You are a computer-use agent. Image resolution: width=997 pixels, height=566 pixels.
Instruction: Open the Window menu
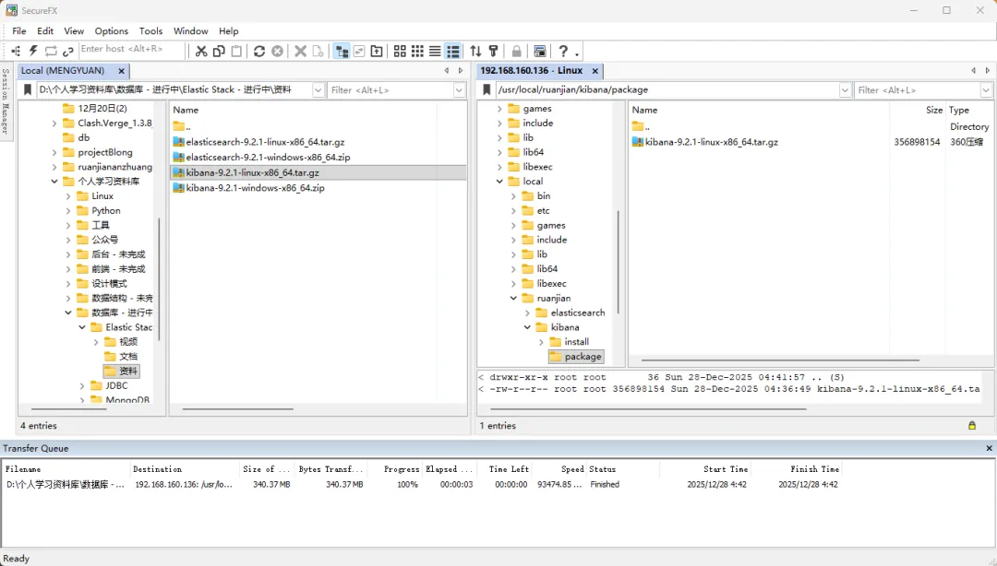[191, 30]
